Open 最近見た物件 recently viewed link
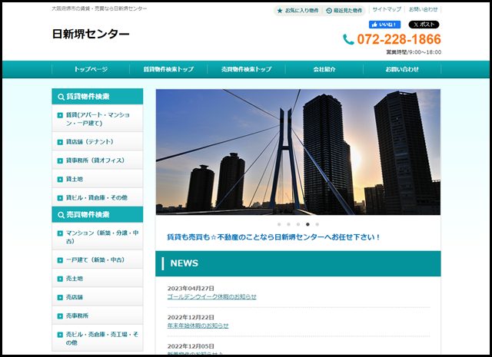This screenshot has height=357, width=492. click(x=344, y=11)
